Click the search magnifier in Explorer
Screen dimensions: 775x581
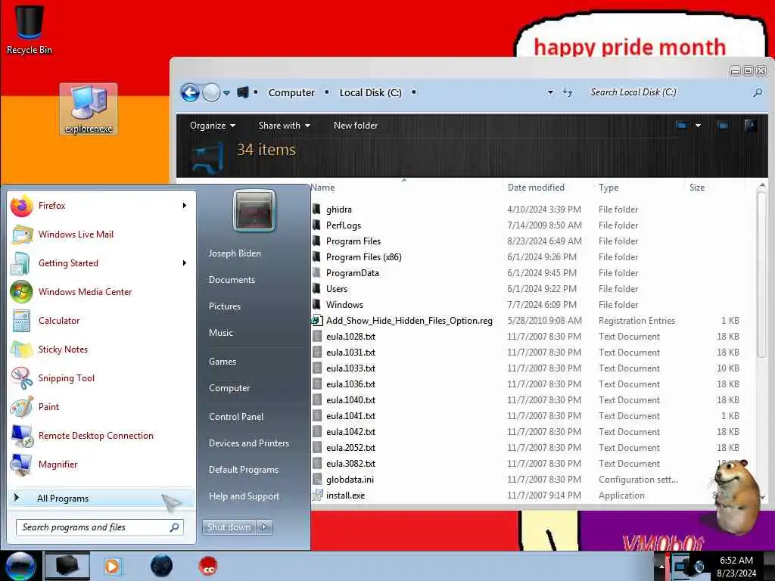(757, 92)
